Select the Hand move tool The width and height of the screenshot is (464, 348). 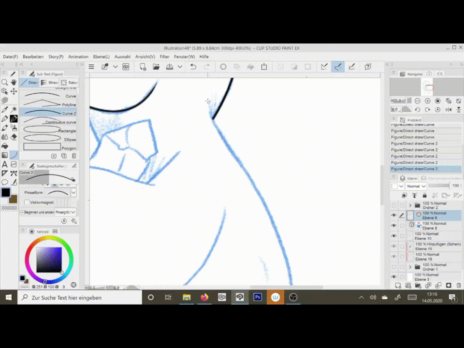point(14,82)
